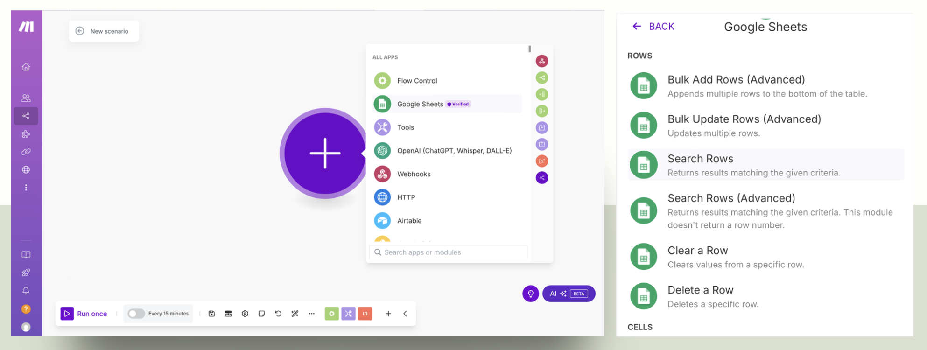Viewport: 927px width, 350px height.
Task: Open the user profile avatar
Action: (x=26, y=327)
